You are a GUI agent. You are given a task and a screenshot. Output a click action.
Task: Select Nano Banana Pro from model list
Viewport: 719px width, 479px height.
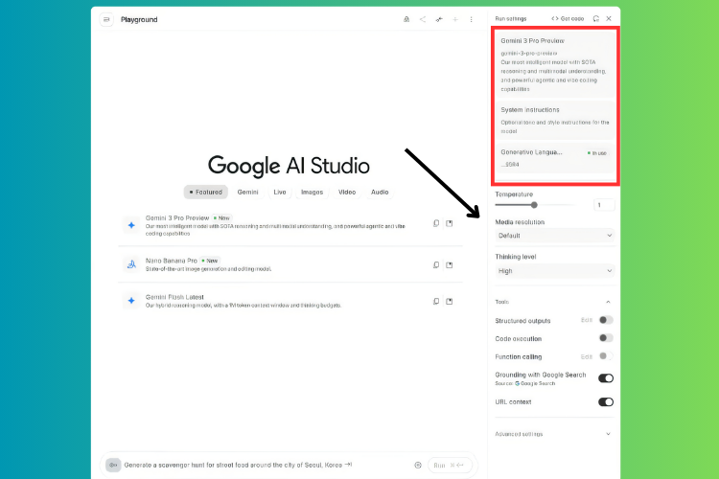[x=290, y=264]
